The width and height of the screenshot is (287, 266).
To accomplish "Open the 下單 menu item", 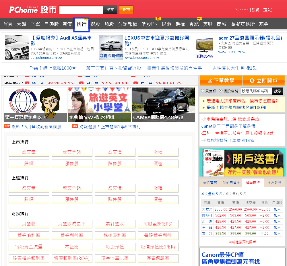I will (35, 24).
